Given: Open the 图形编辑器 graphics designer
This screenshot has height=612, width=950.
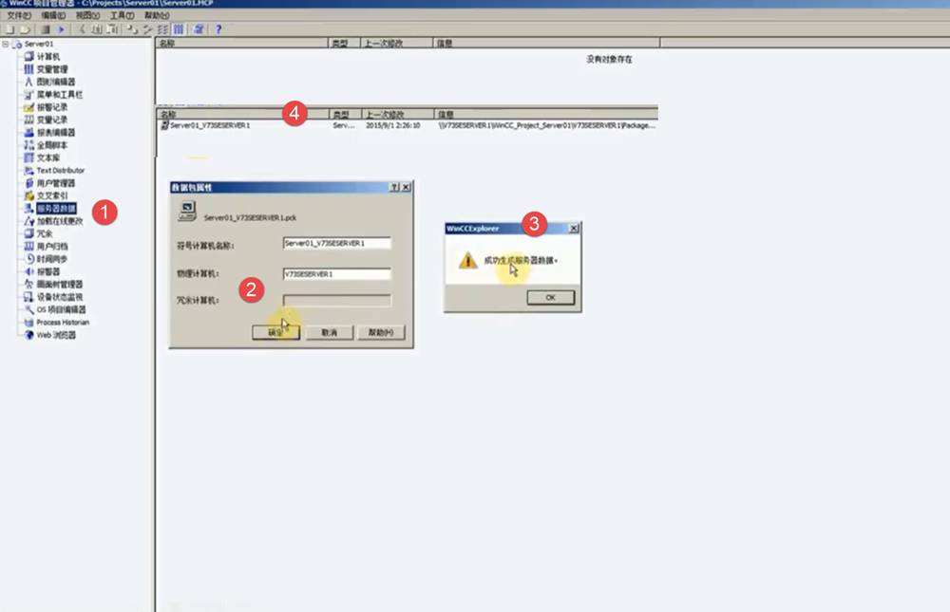Looking at the screenshot, I should pyautogui.click(x=55, y=82).
